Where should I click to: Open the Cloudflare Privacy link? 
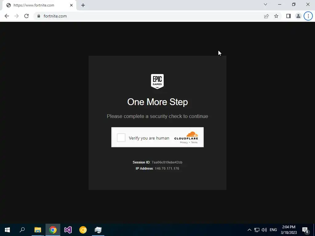tap(184, 143)
